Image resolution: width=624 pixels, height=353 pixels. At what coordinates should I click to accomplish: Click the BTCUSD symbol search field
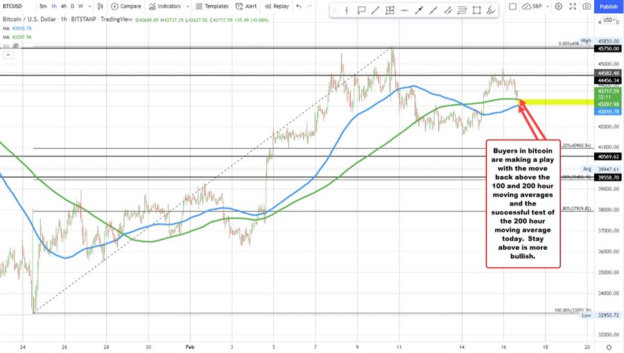[x=17, y=6]
